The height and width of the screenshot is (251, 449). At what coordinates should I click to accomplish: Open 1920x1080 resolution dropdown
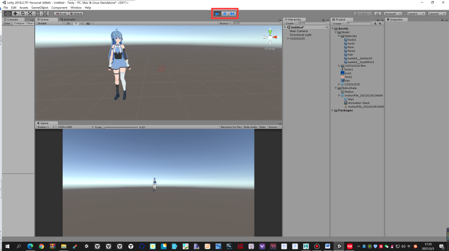pyautogui.click(x=75, y=127)
